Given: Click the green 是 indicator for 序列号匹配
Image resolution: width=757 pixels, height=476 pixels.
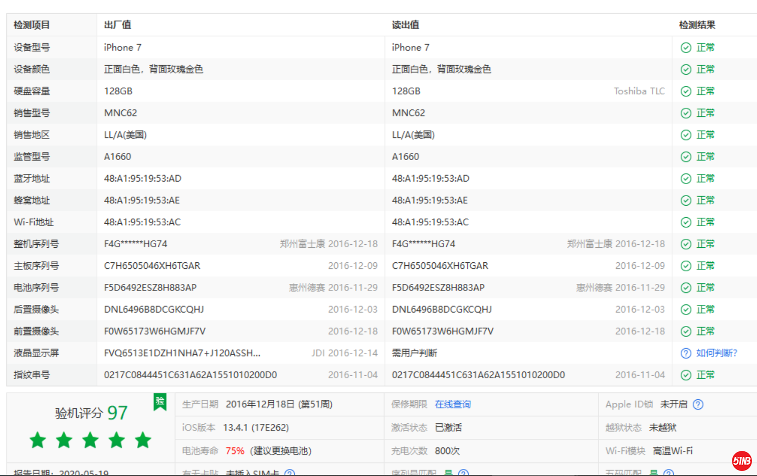Looking at the screenshot, I should pos(449,472).
